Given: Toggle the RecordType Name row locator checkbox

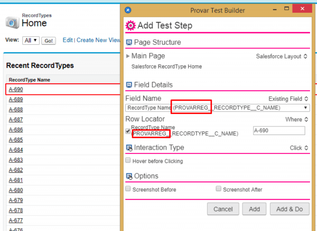Looking at the screenshot, I should pos(128,131).
